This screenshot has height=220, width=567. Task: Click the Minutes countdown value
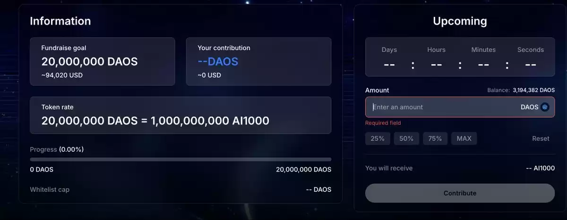point(483,65)
